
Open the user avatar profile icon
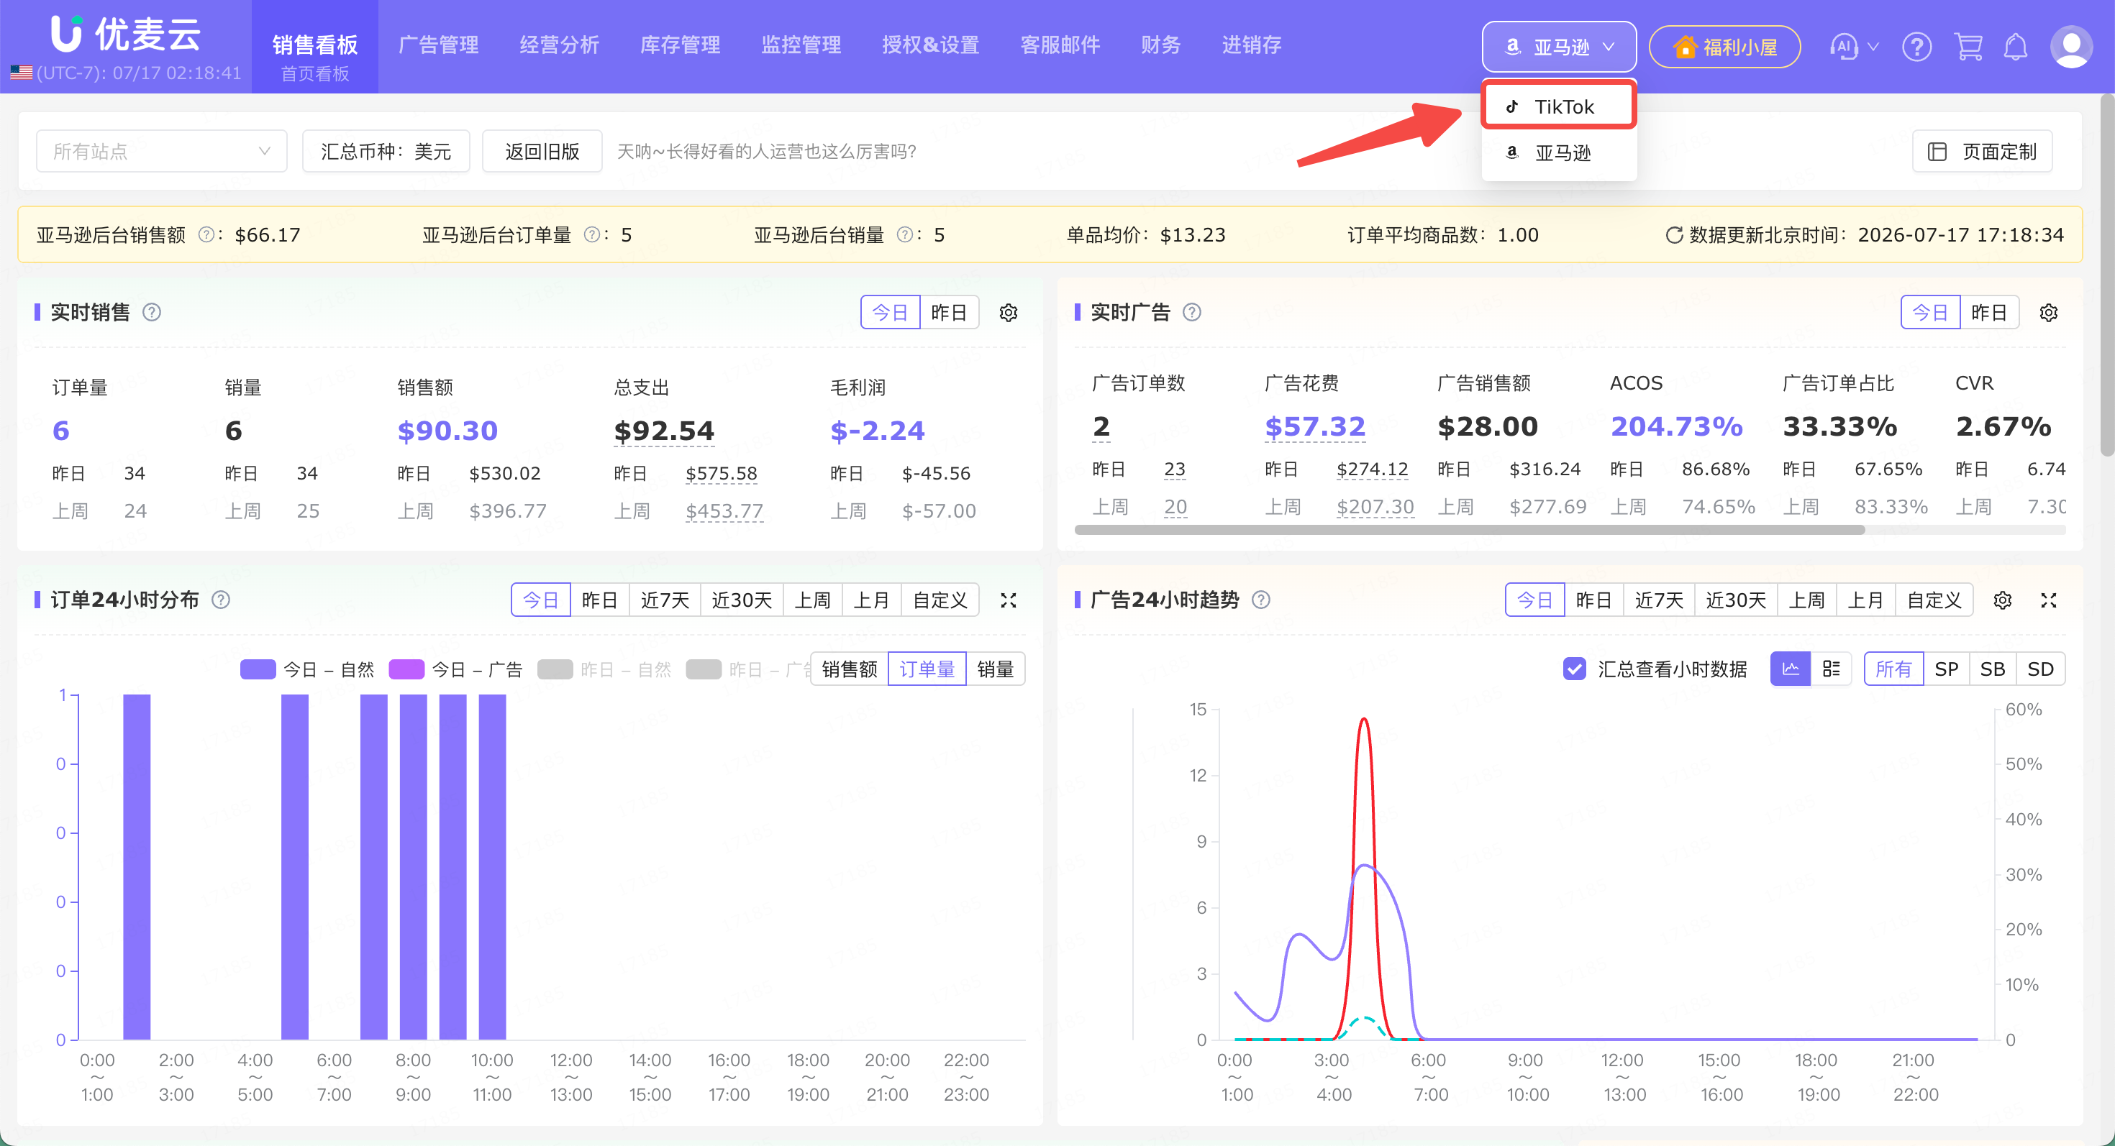(2070, 47)
